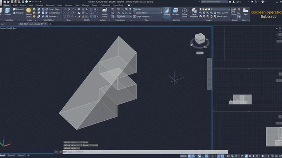282x158 pixels.
Task: Switch to the Solid ribbon tab
Action: 15,5
